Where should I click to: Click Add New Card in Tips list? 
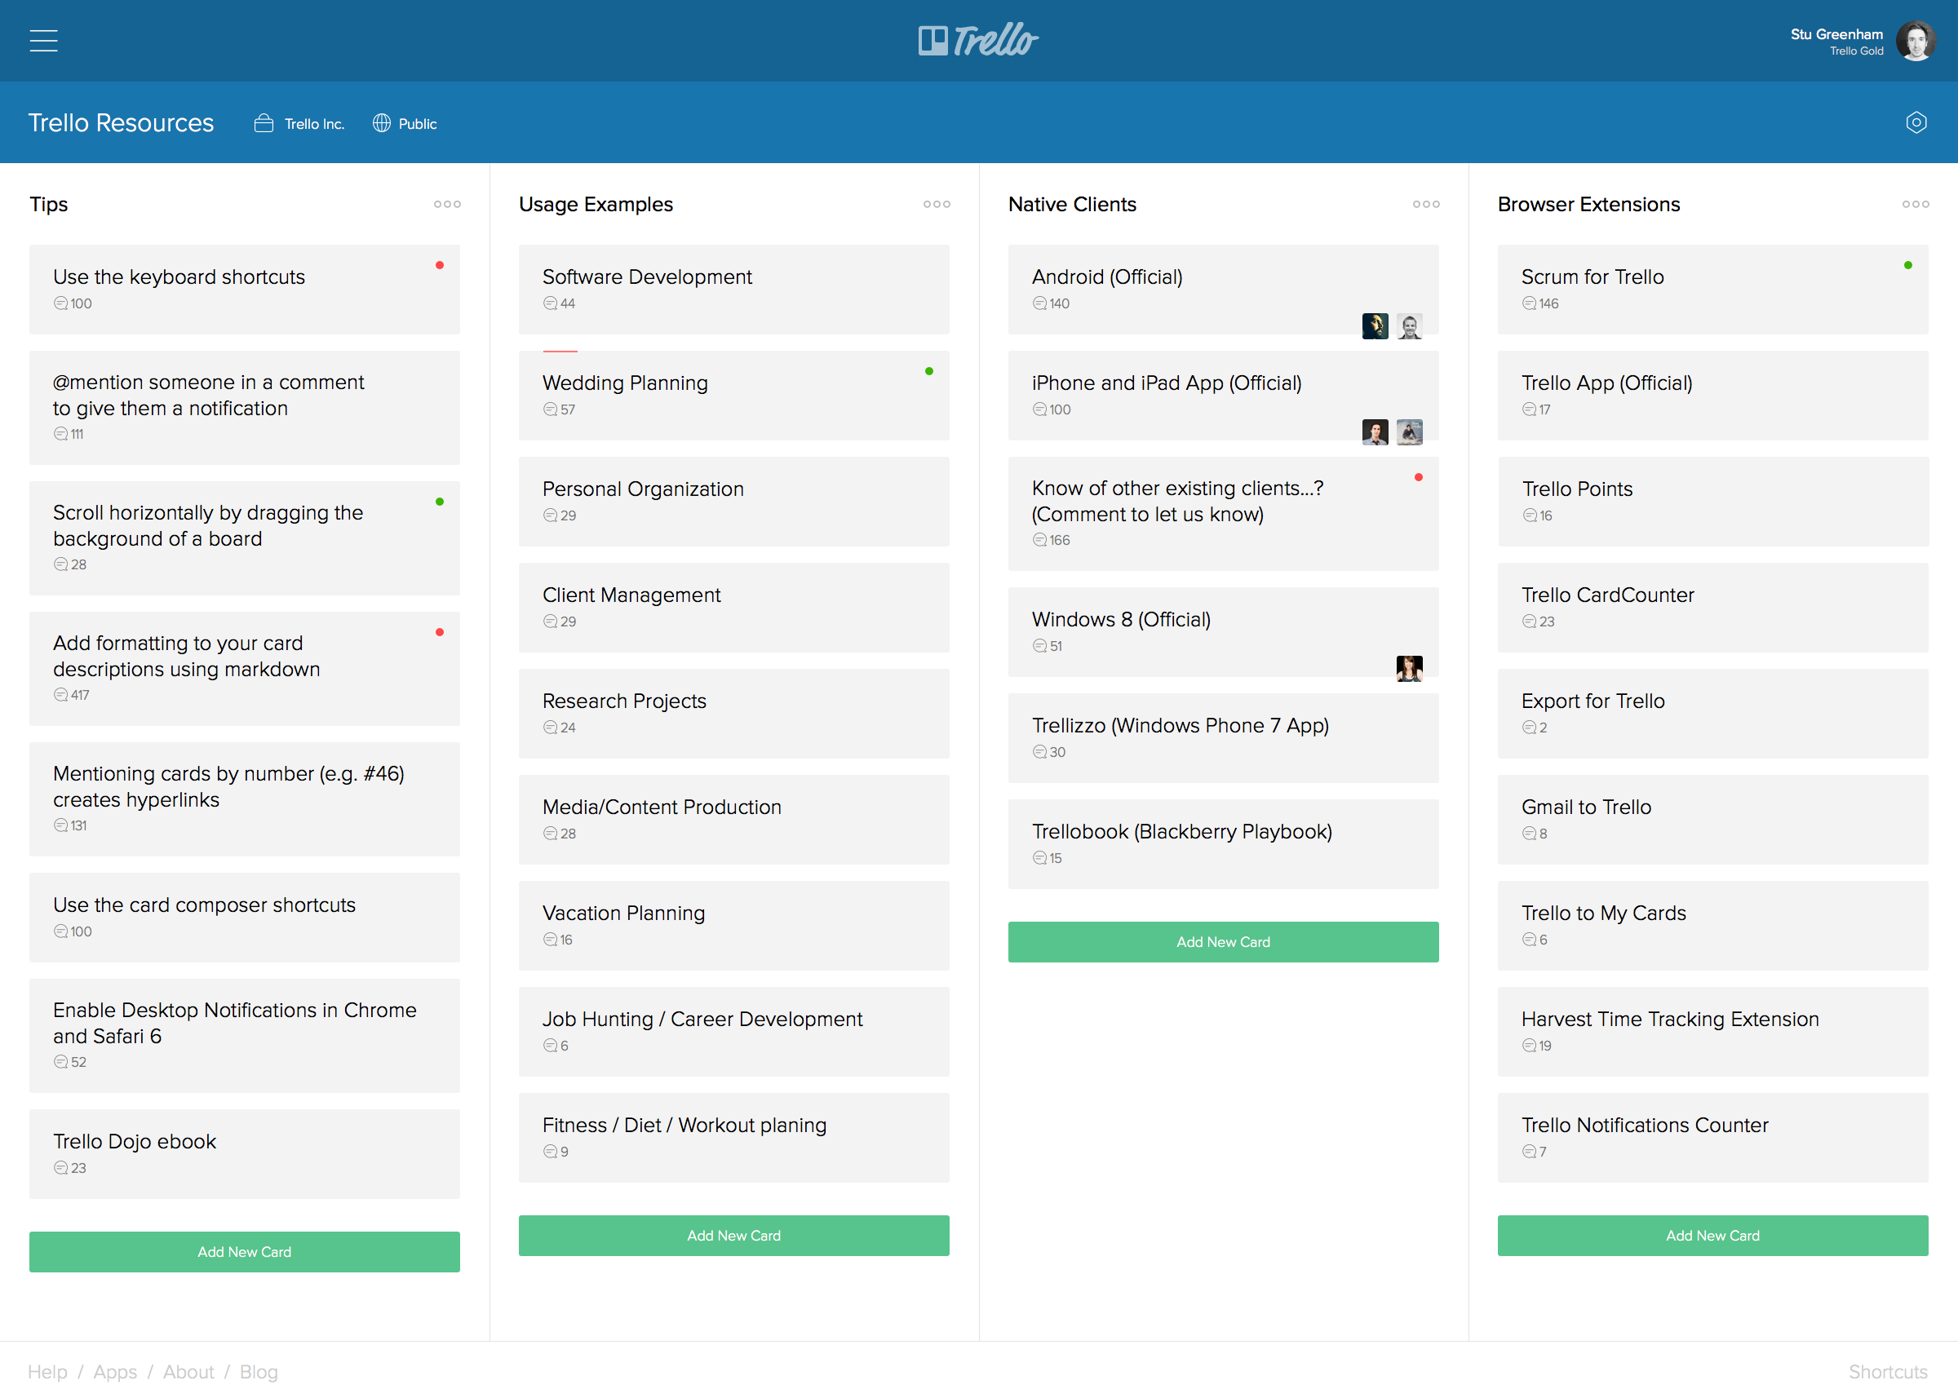click(244, 1251)
